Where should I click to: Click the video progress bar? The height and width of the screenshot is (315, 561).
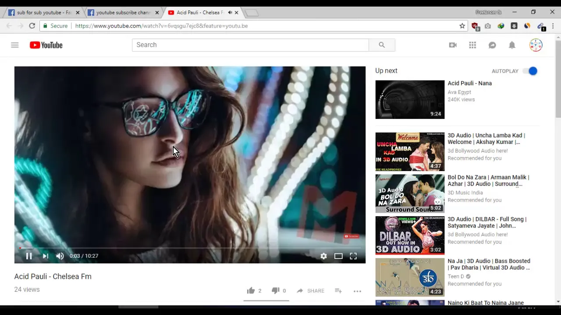[x=190, y=248]
